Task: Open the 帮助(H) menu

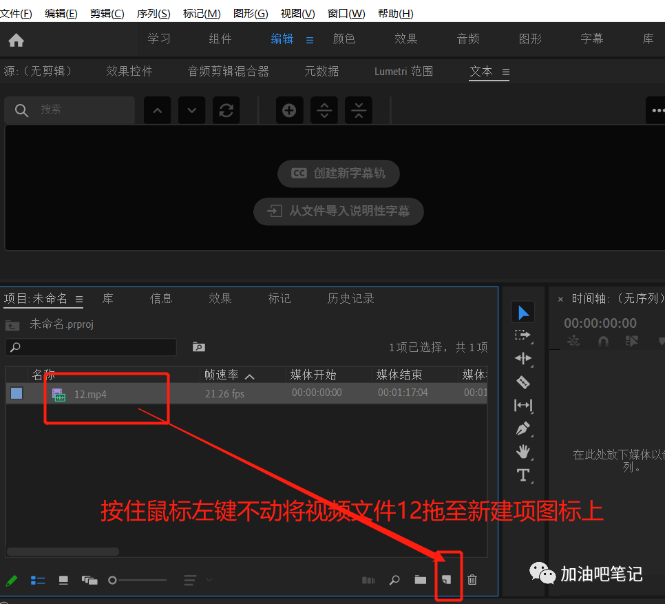Action: (395, 14)
